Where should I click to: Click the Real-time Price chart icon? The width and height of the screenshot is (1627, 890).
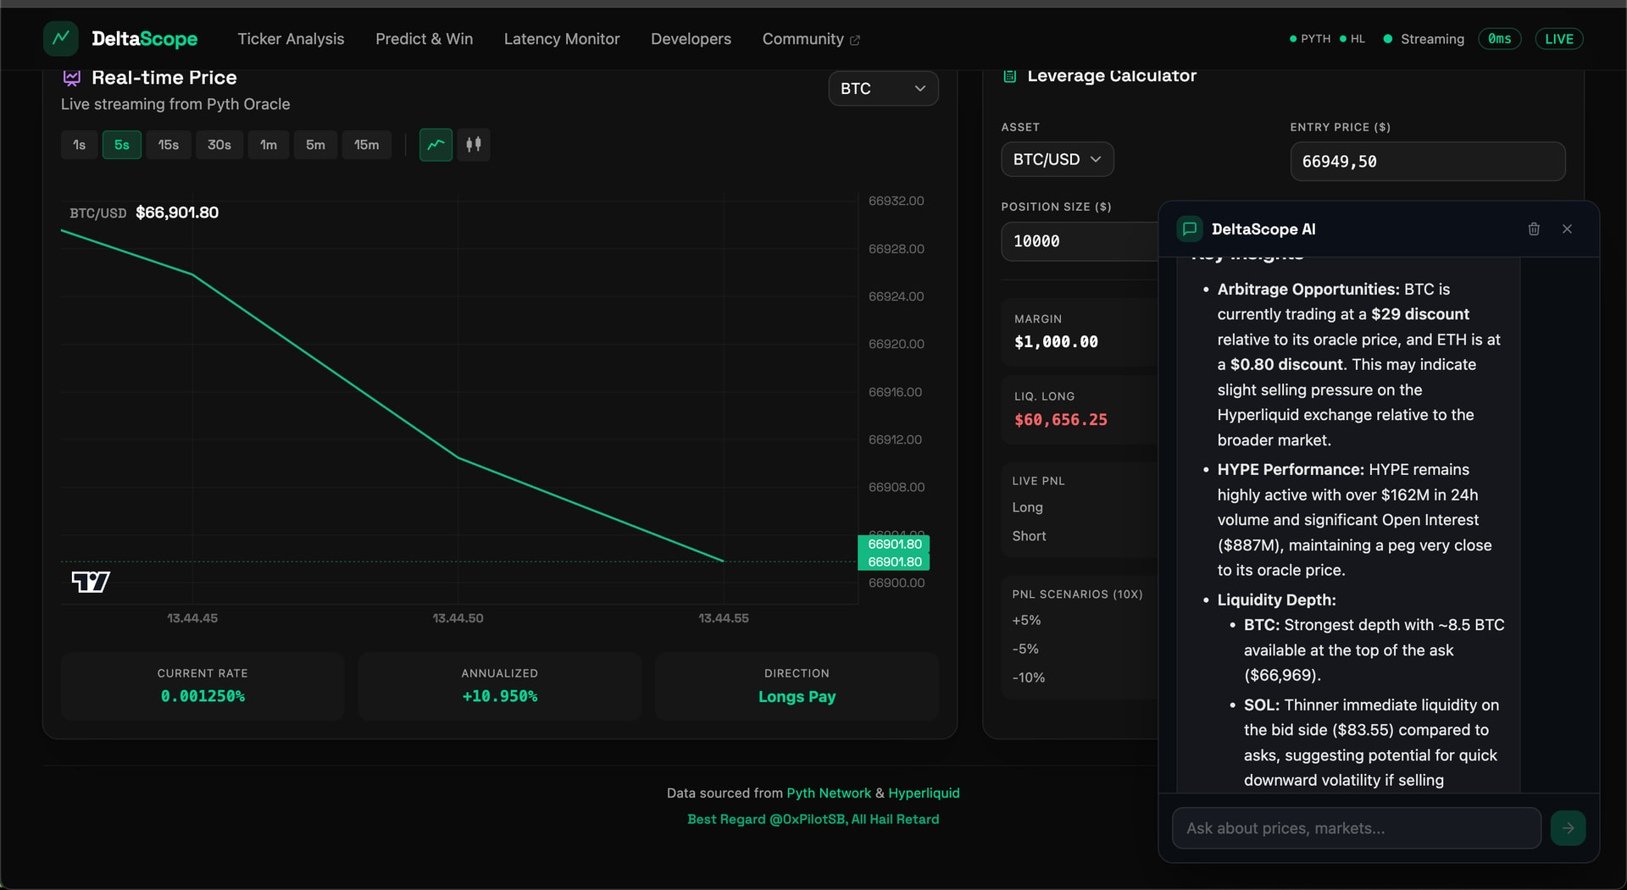click(72, 78)
